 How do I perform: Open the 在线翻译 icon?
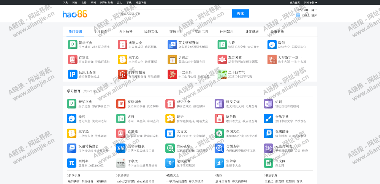[269, 134]
